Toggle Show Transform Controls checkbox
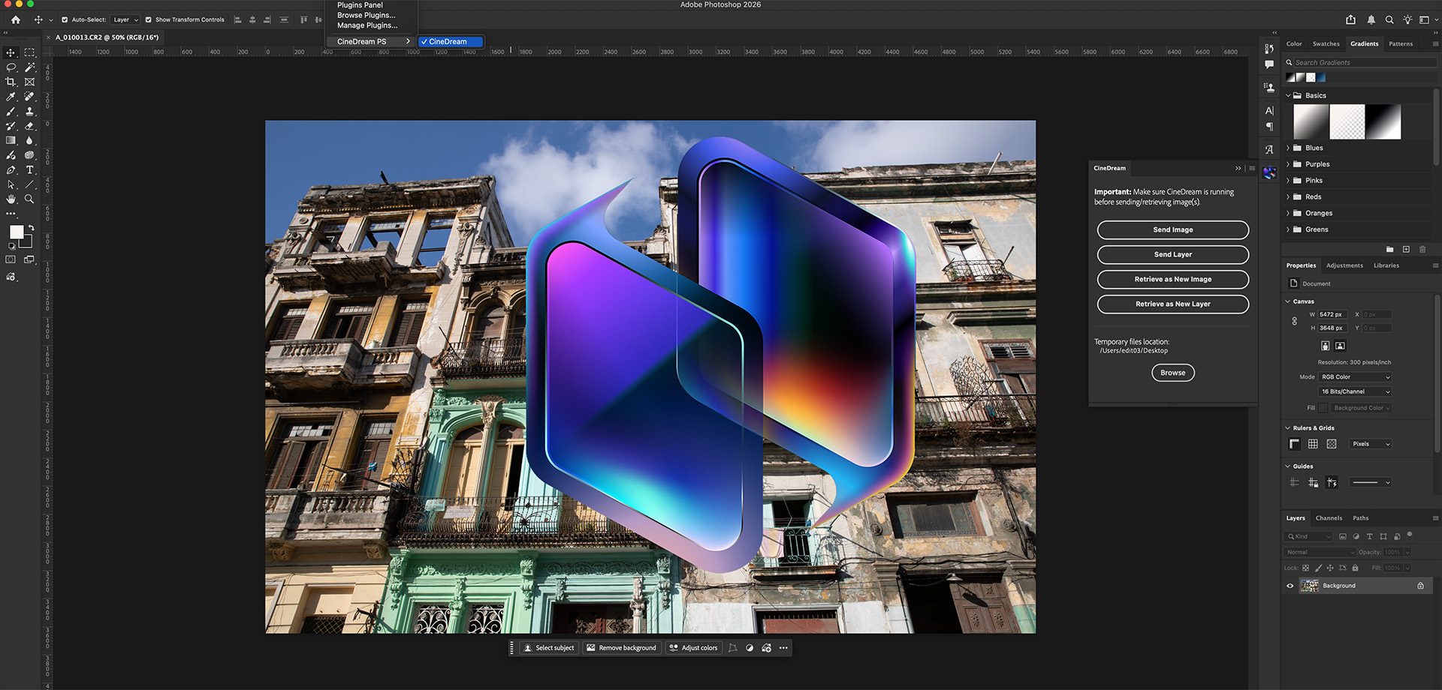This screenshot has height=690, width=1442. pos(148,19)
